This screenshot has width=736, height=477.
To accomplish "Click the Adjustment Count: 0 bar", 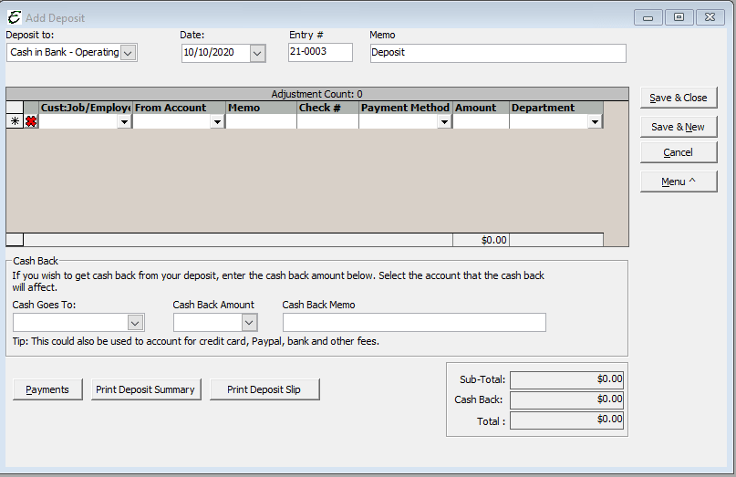I will click(x=317, y=94).
